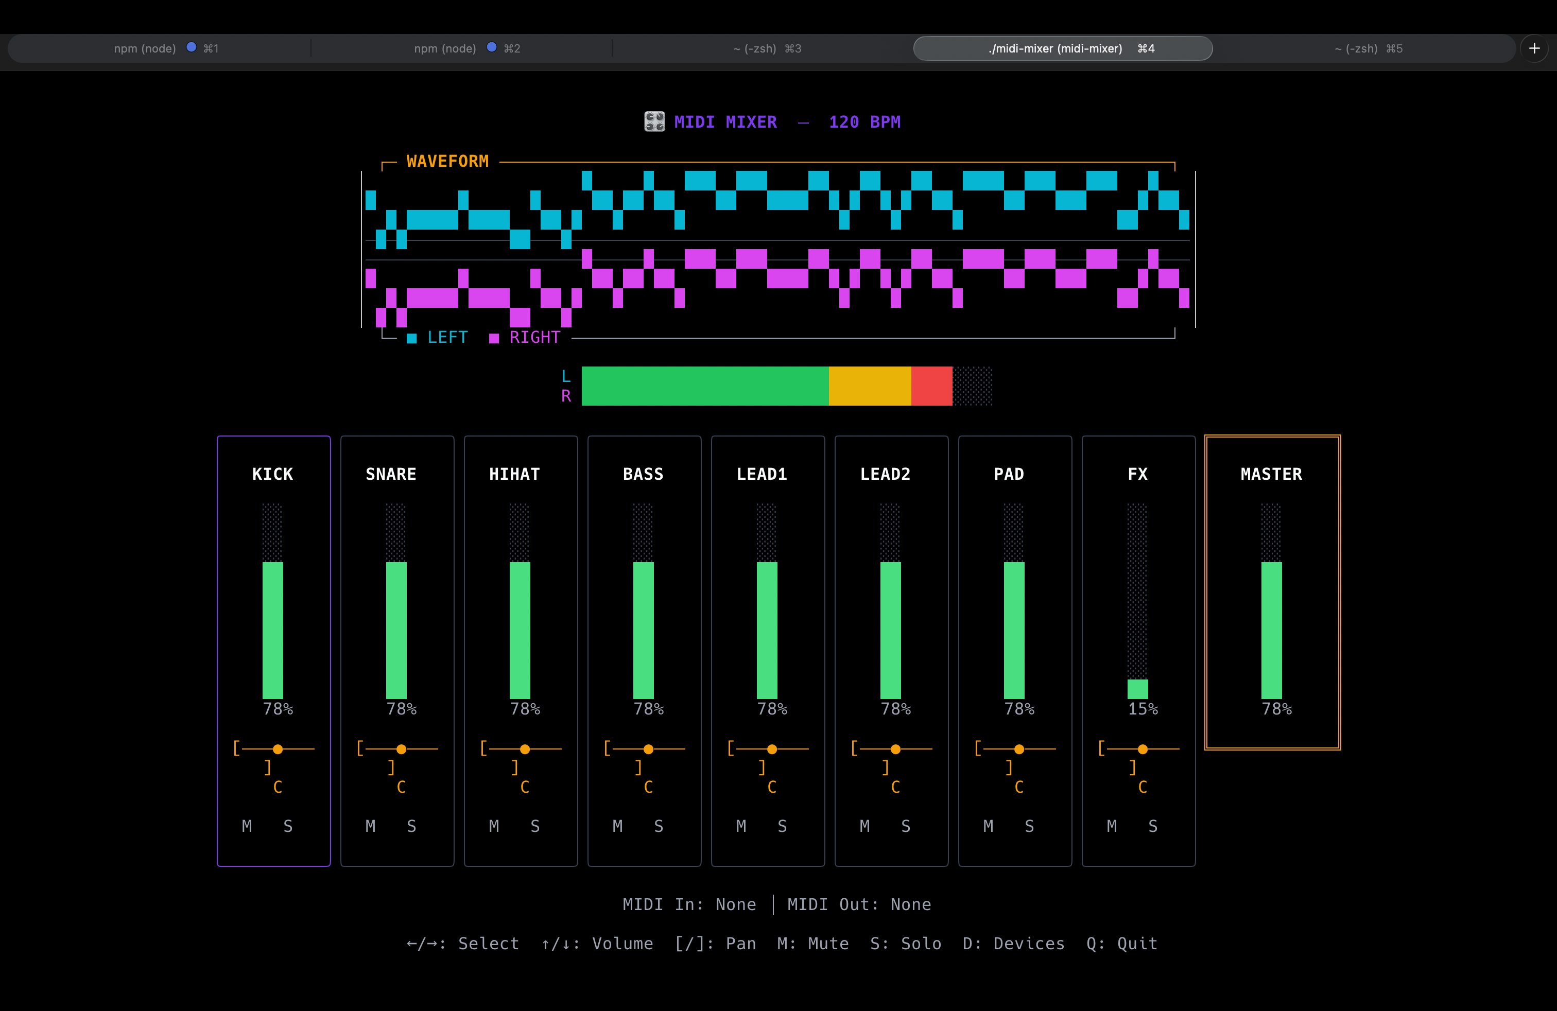This screenshot has height=1011, width=1557.
Task: Click the KICK channel pan slider handle
Action: coord(278,749)
